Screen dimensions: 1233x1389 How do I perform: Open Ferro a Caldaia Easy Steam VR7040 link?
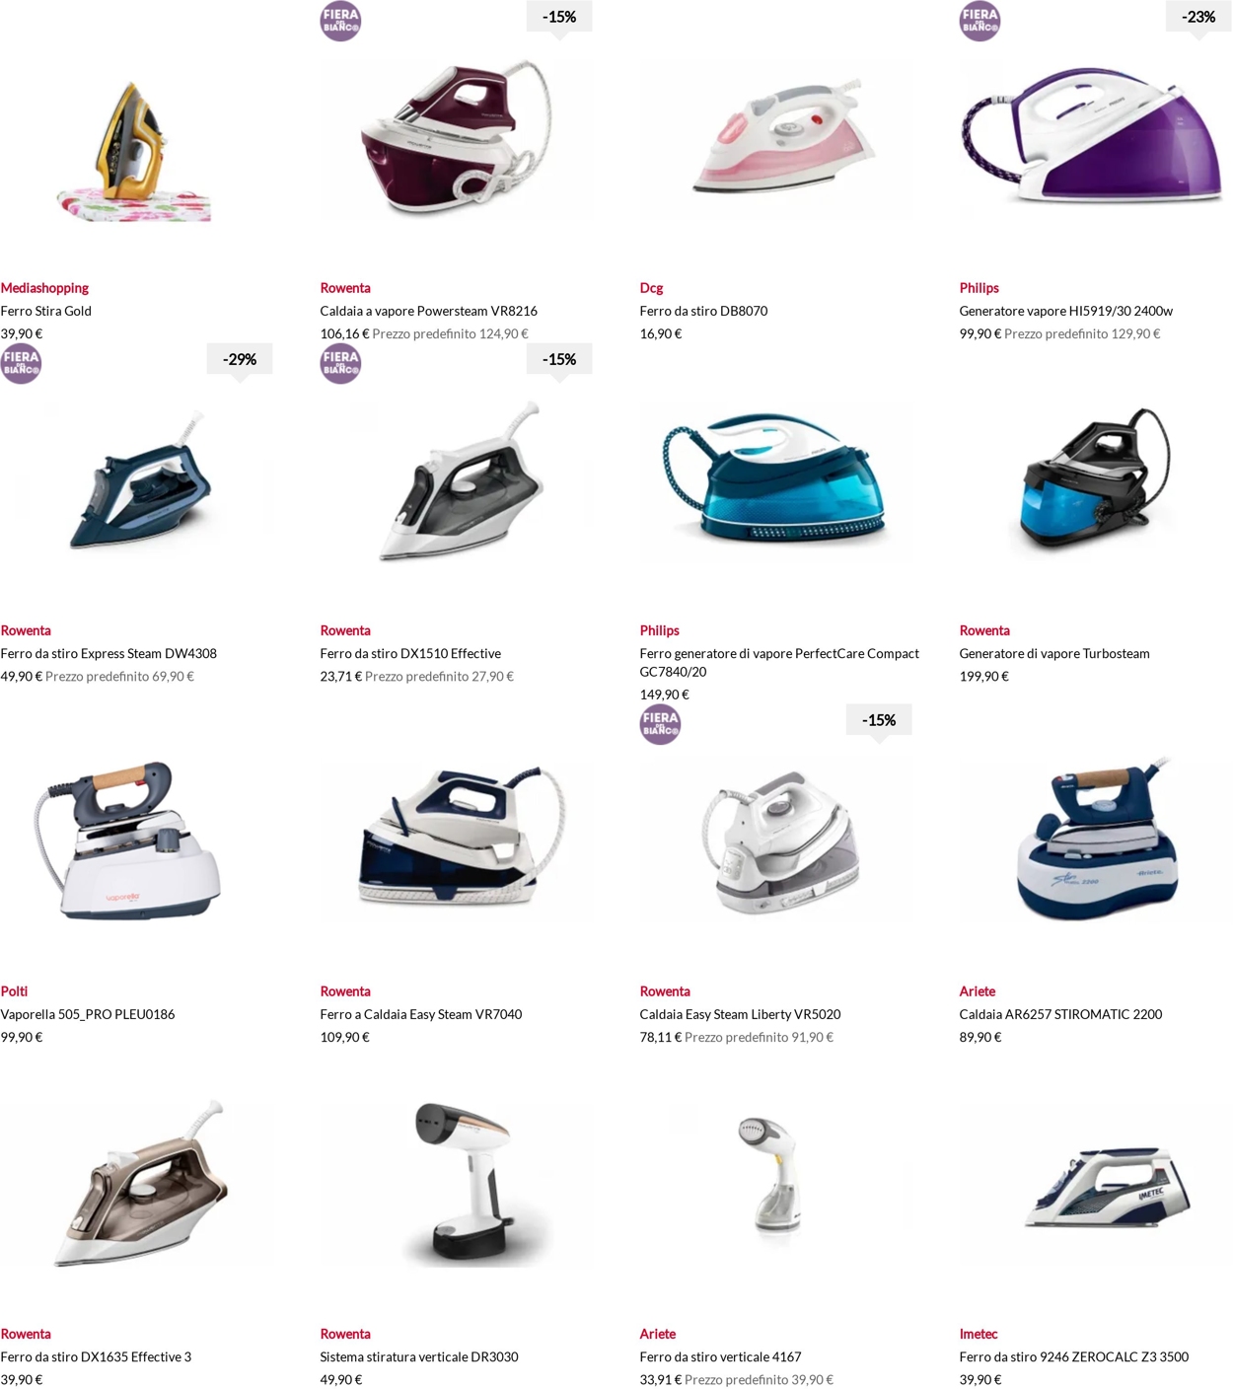421,1014
